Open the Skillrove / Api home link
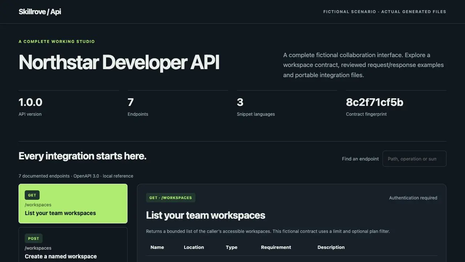 click(x=40, y=12)
